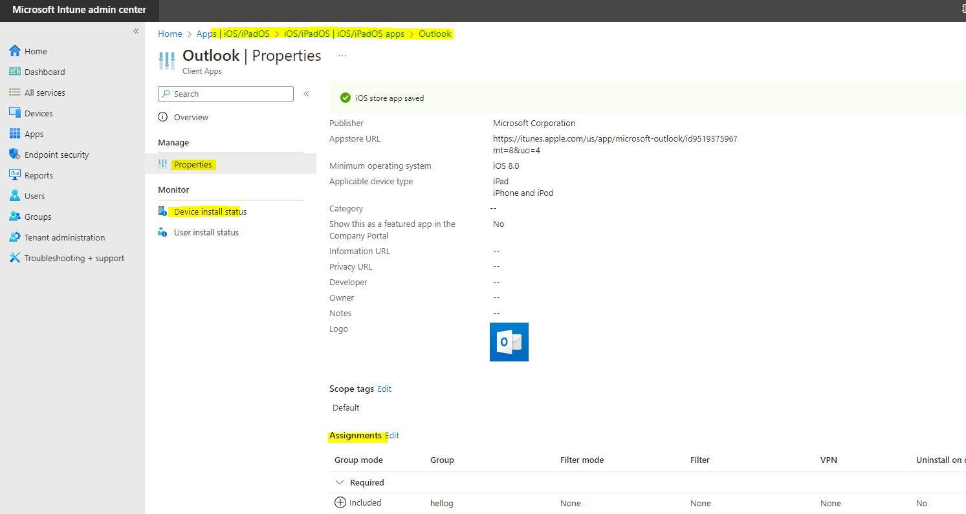Collapse the Required assignments group
This screenshot has height=514, width=966.
coord(340,482)
